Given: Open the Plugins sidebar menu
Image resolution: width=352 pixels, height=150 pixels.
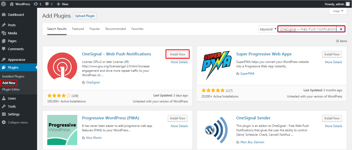Looking at the screenshot, I should pos(19,67).
